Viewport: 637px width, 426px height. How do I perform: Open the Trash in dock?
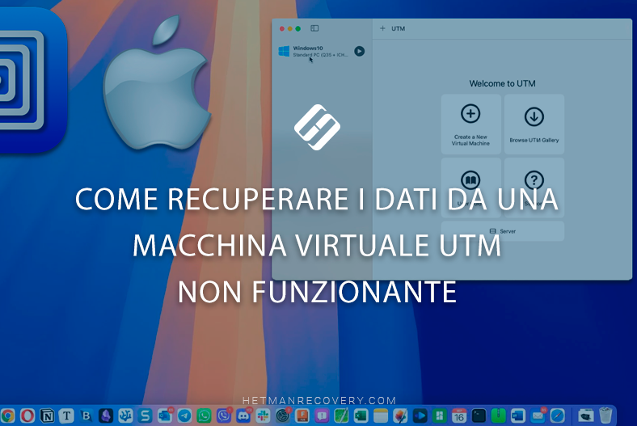point(605,415)
